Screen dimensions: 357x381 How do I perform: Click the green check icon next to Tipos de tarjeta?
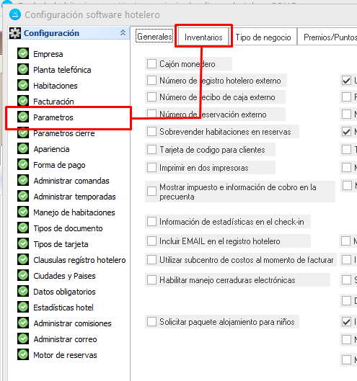click(x=23, y=243)
